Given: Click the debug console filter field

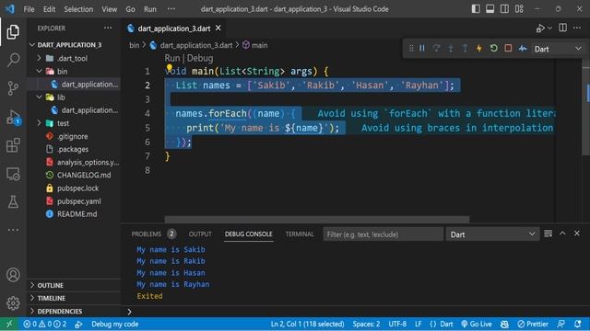Looking at the screenshot, I should (383, 234).
